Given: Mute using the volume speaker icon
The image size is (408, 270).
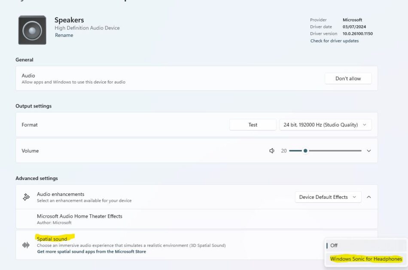Looking at the screenshot, I should tap(272, 151).
